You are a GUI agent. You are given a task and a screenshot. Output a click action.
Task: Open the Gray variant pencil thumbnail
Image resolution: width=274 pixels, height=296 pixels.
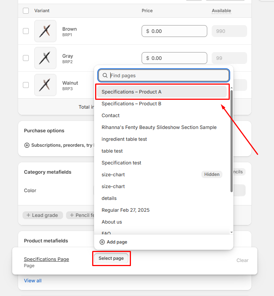pyautogui.click(x=45, y=58)
